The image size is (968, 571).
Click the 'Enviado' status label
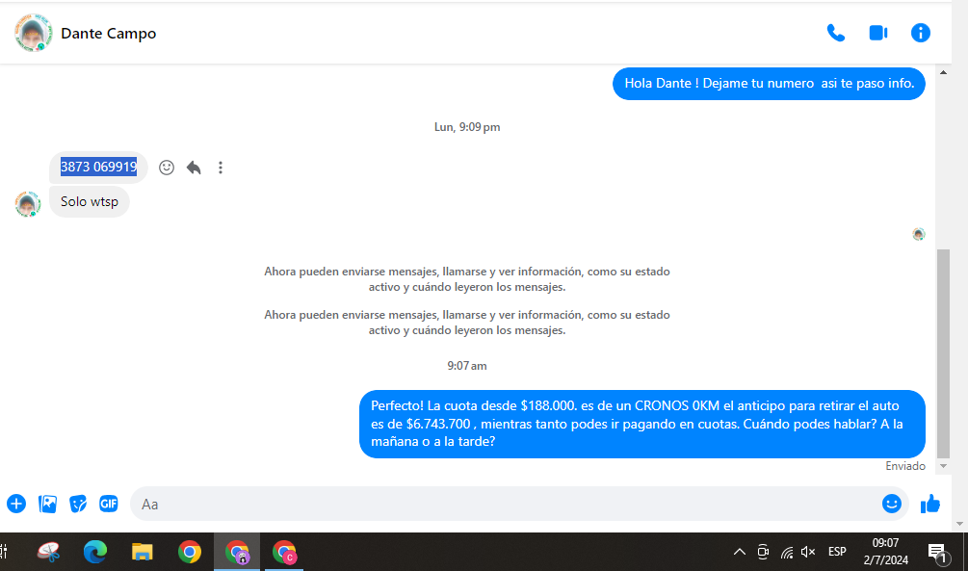pyautogui.click(x=905, y=466)
